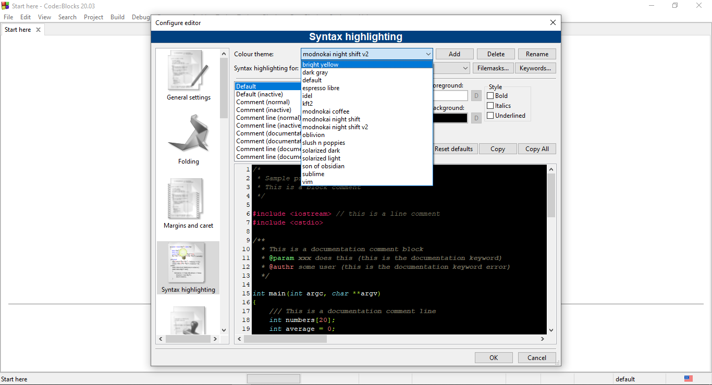Open the Edit menu
Screen dimensions: 712x385
click(x=26, y=17)
